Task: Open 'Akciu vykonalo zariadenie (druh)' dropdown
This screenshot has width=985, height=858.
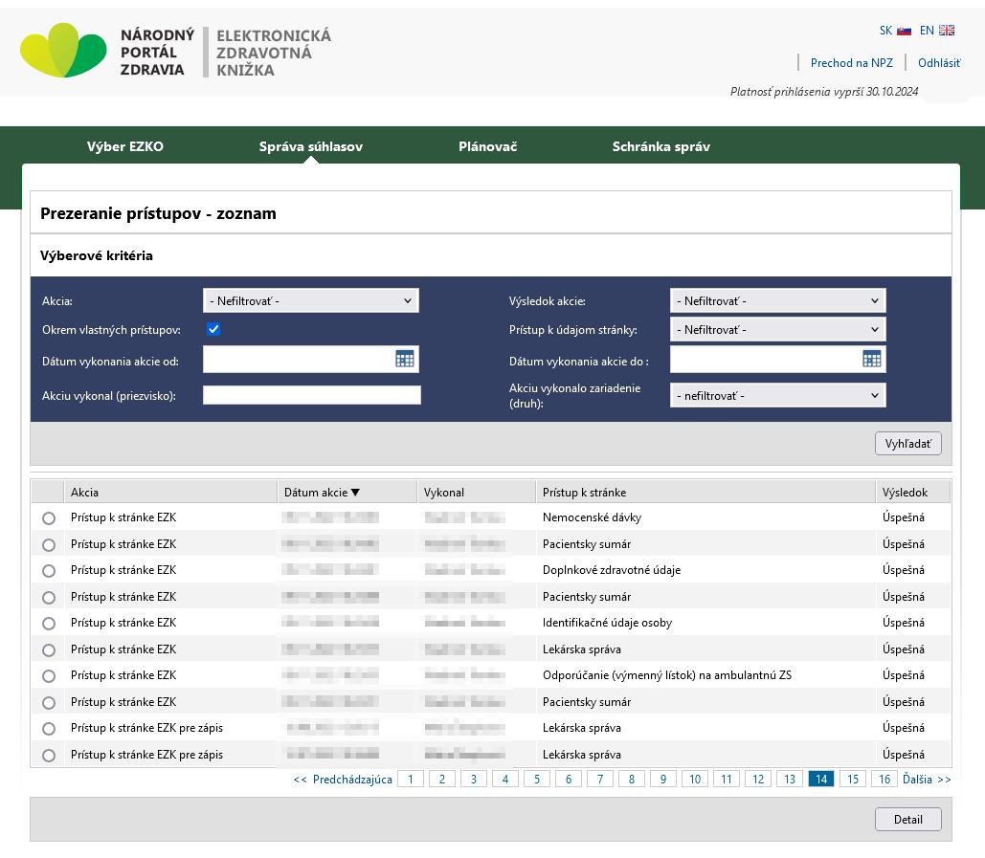Action: (777, 395)
